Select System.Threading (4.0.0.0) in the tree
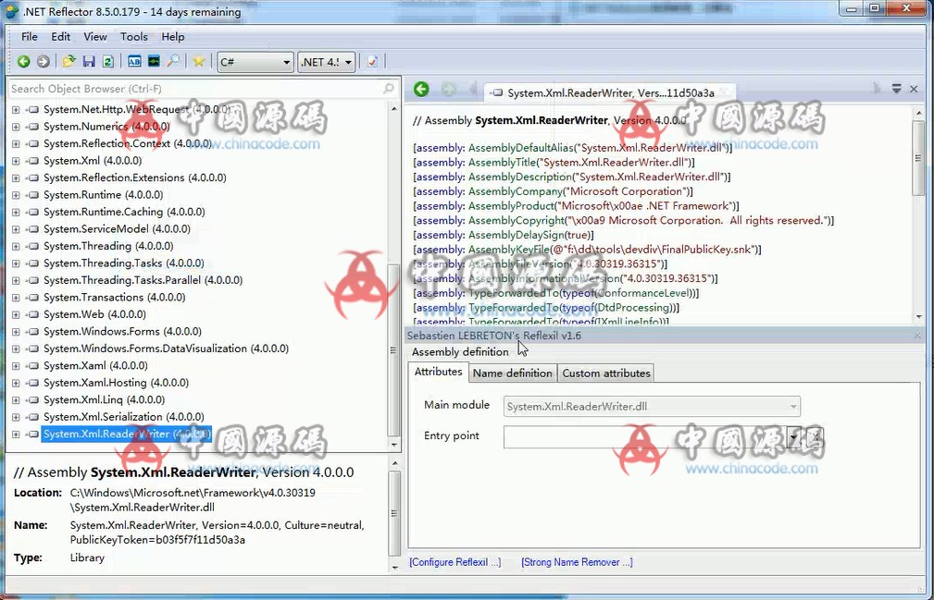 tap(108, 246)
